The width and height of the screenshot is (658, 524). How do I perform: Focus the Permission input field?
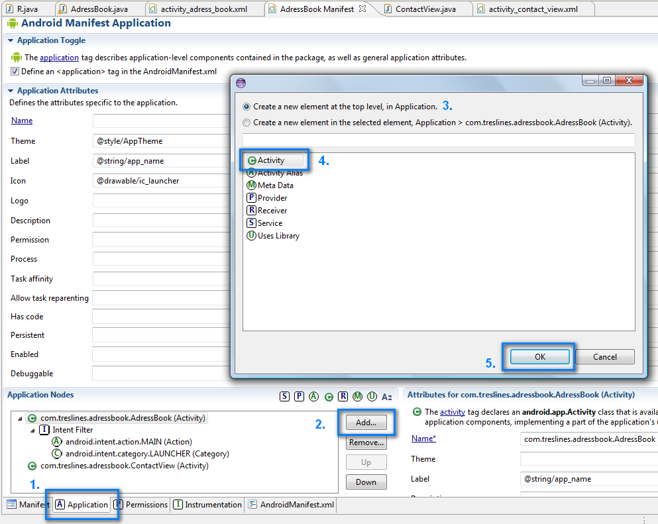162,240
